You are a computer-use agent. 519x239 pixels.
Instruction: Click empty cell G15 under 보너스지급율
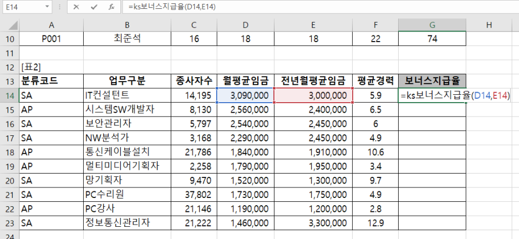pyautogui.click(x=432, y=110)
